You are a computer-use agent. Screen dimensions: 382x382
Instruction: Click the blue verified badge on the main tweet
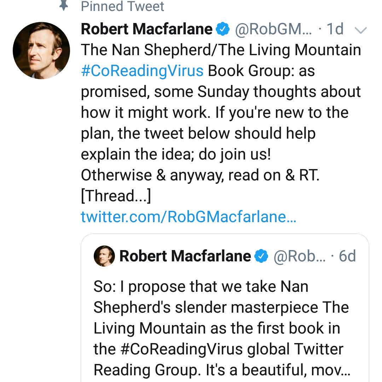(x=223, y=29)
